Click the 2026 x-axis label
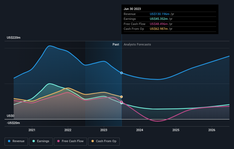The height and width of the screenshot is (149, 234). pyautogui.click(x=212, y=130)
